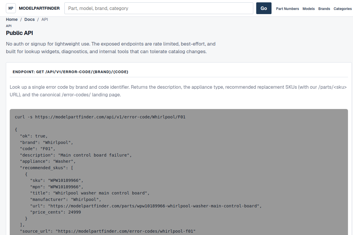Click the "manufacturer": "Whirlpool" line
The image size is (353, 235).
tap(65, 199)
